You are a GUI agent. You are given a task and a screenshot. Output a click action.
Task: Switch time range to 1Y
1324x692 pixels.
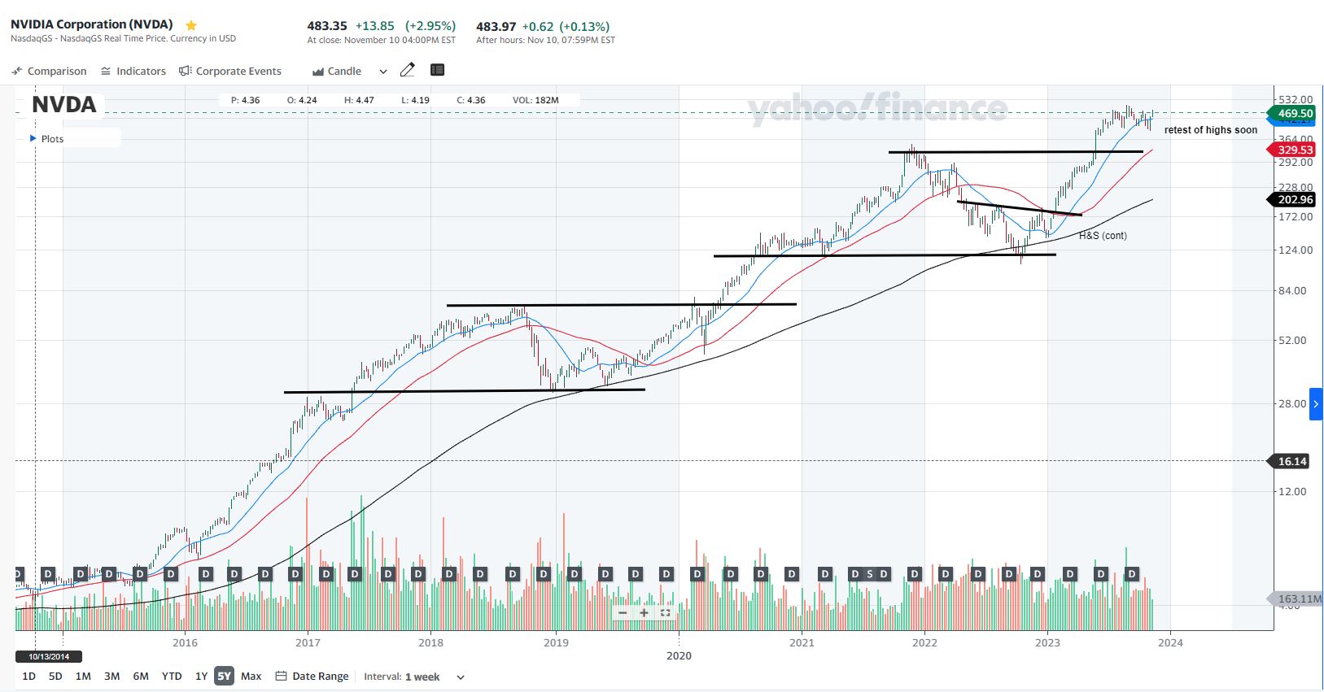tap(201, 677)
